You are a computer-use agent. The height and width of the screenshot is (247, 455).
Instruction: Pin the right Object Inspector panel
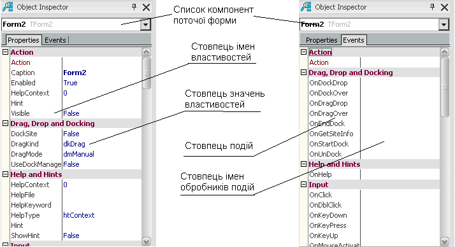click(x=432, y=6)
